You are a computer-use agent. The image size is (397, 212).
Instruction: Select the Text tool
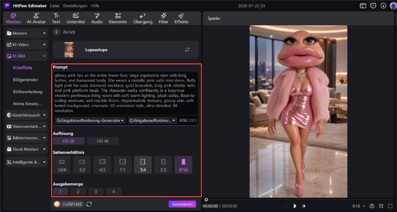[x=56, y=18]
